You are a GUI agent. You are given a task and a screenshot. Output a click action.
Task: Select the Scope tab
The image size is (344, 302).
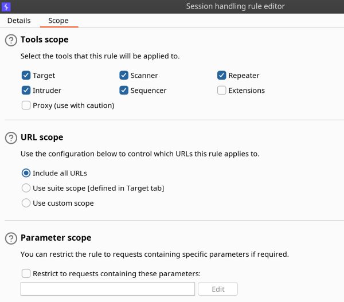click(x=58, y=21)
